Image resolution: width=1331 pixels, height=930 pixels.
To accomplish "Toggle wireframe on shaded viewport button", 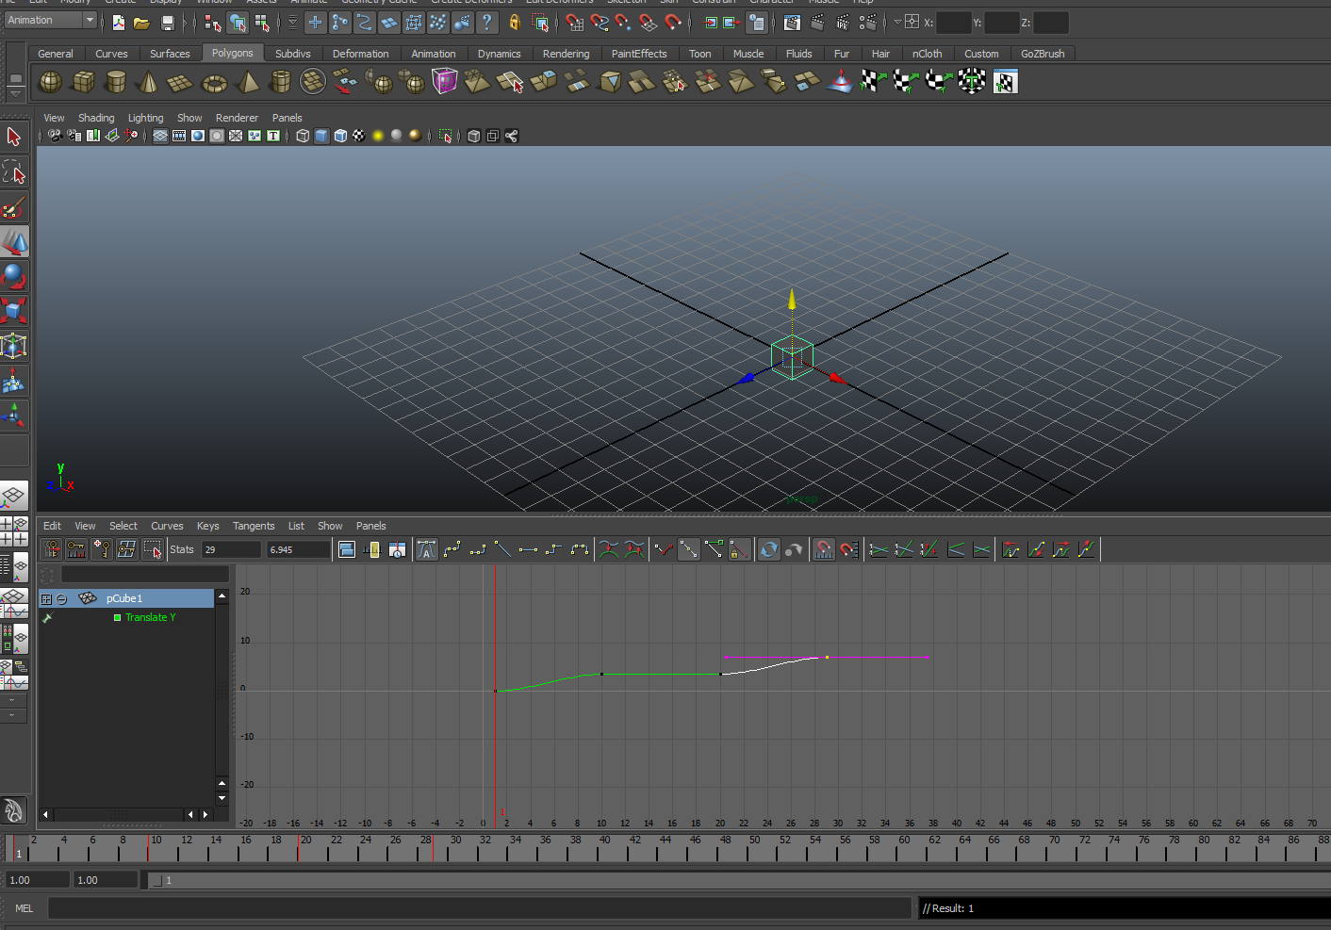I will (x=340, y=136).
